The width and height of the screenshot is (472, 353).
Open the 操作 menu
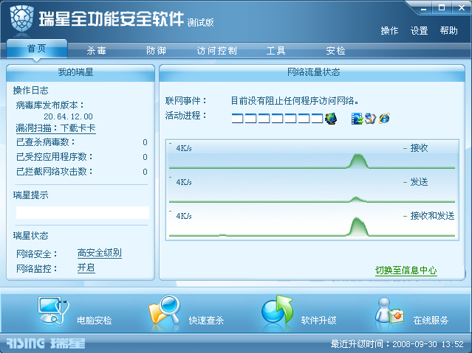389,31
